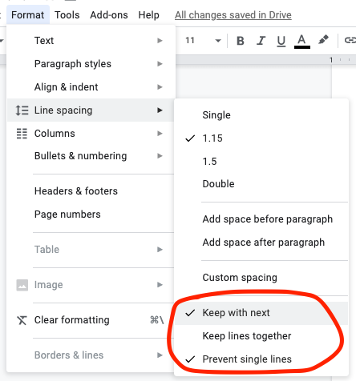Select the highlight color pen icon
356x381 pixels.
(323, 40)
